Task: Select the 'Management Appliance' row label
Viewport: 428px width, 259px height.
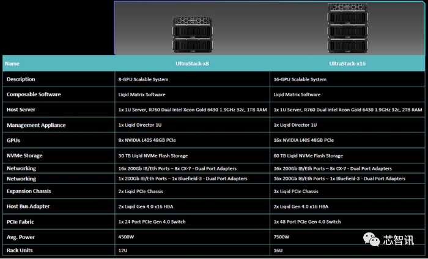Action: pyautogui.click(x=36, y=125)
